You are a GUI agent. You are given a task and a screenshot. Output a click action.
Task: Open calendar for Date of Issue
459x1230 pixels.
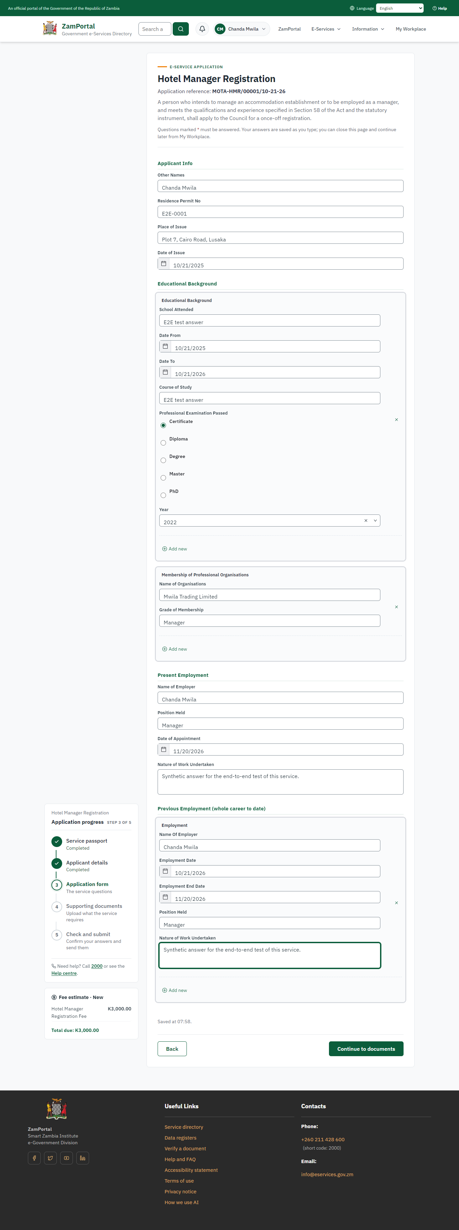tap(164, 264)
